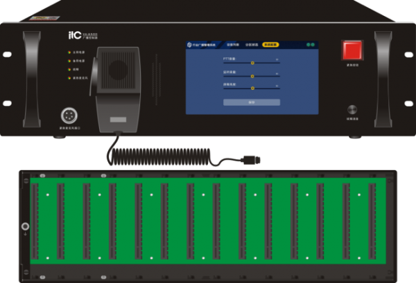The image size is (416, 283).
Task: Click the coiled cable plug connector
Action: coord(250,160)
